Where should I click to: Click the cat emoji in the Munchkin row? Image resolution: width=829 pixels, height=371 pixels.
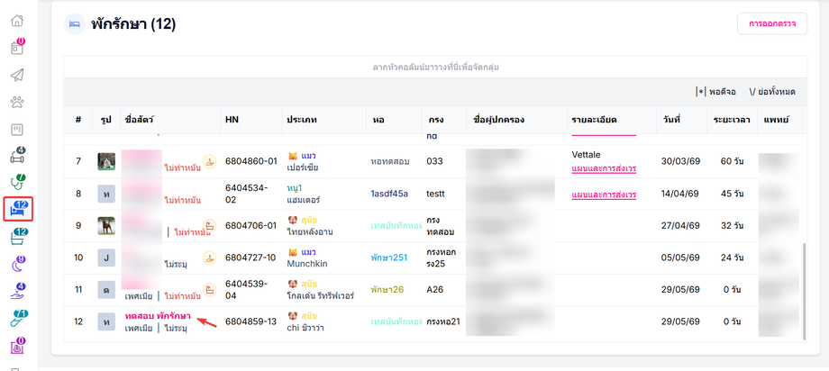[292, 251]
